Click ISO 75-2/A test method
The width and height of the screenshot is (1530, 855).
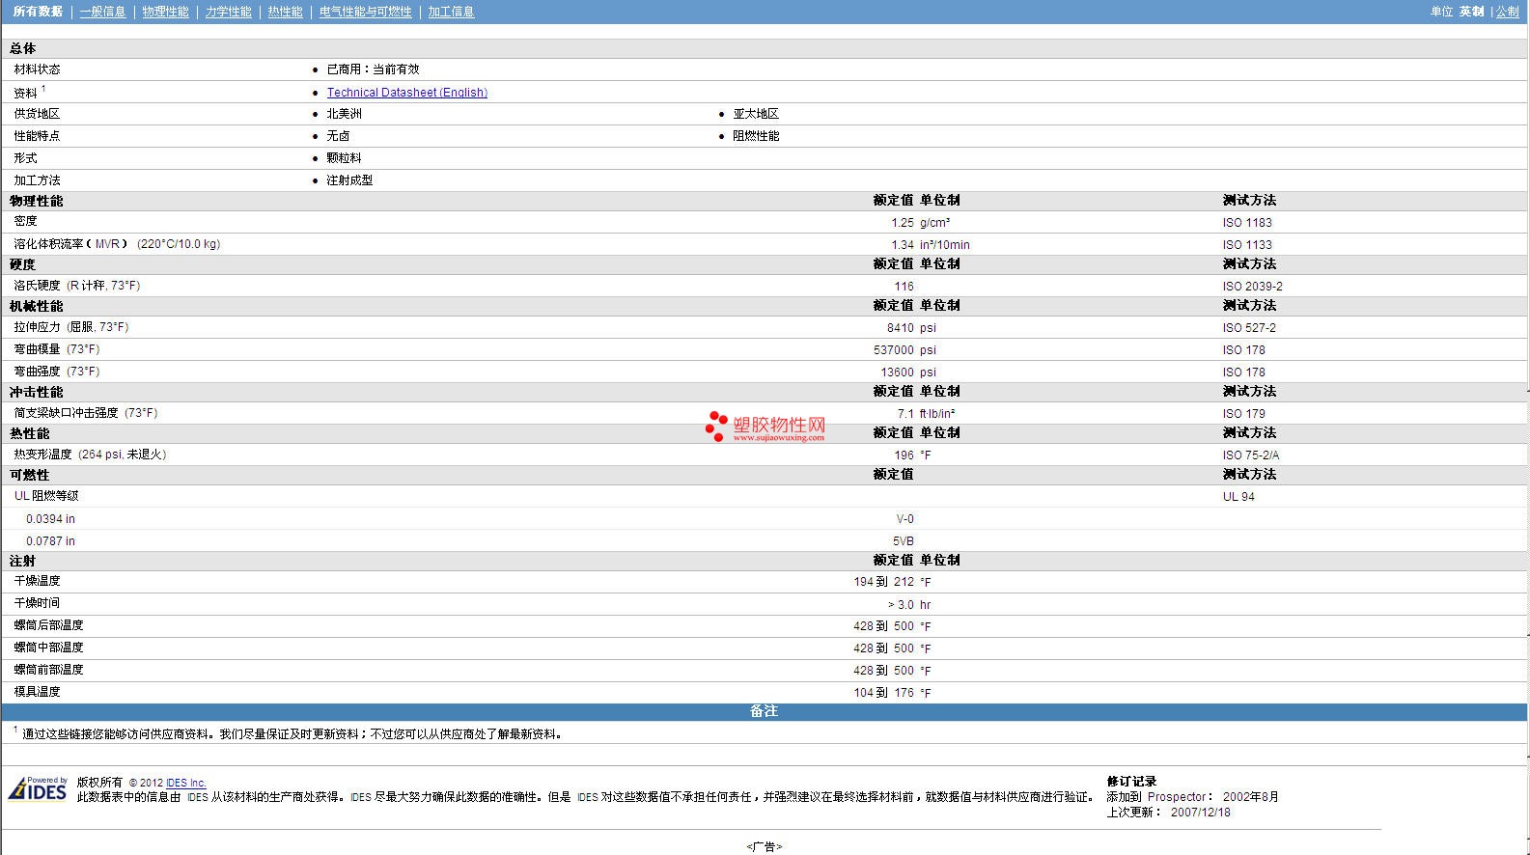[1250, 455]
